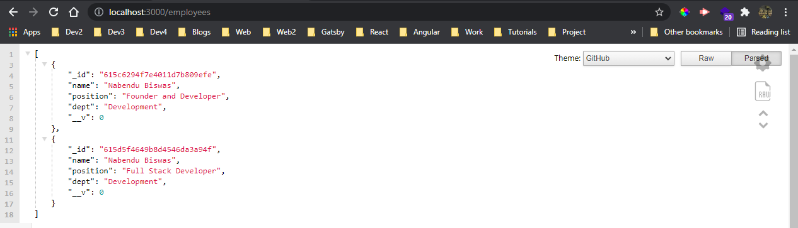Viewport: 798px width, 228px height.
Task: Open the Tutorials bookmark folder
Action: point(515,31)
